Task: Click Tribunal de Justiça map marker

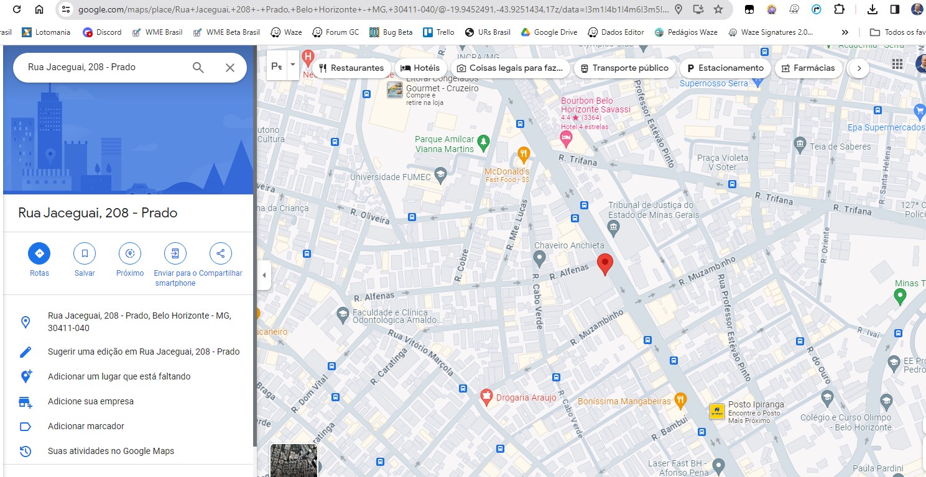Action: point(614,229)
